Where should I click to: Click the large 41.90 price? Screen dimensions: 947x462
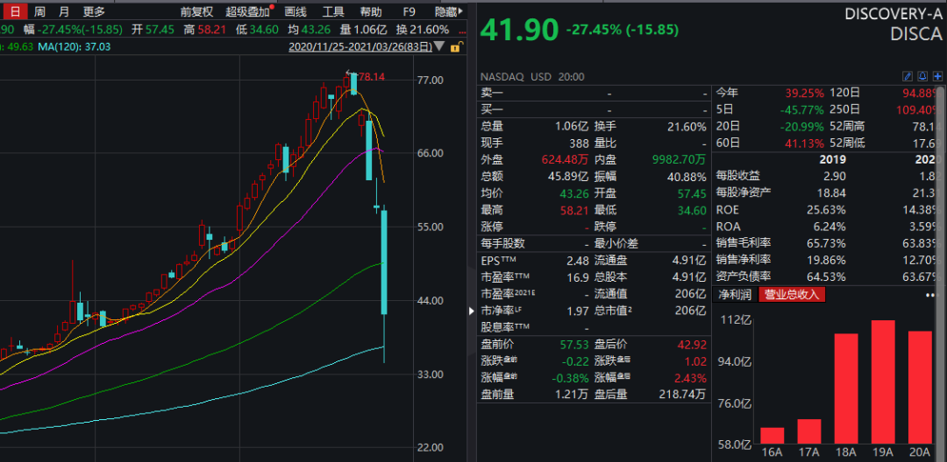click(x=518, y=30)
